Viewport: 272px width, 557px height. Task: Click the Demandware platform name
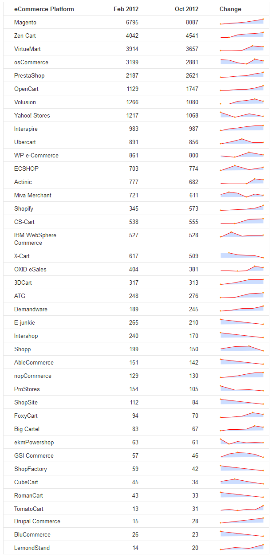point(31,309)
